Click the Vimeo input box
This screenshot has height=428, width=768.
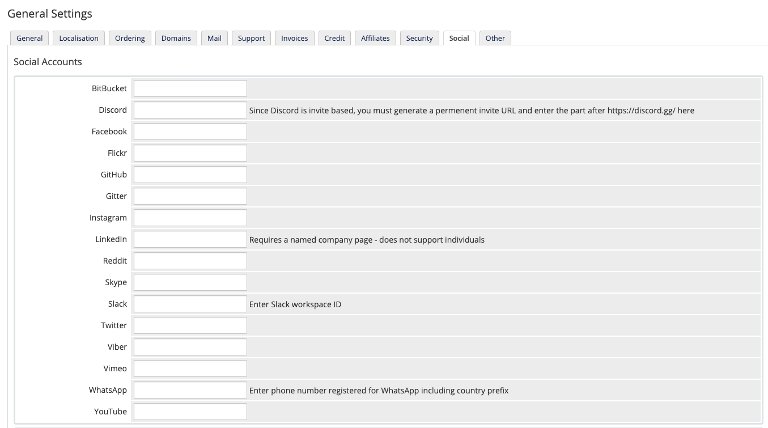coord(190,368)
